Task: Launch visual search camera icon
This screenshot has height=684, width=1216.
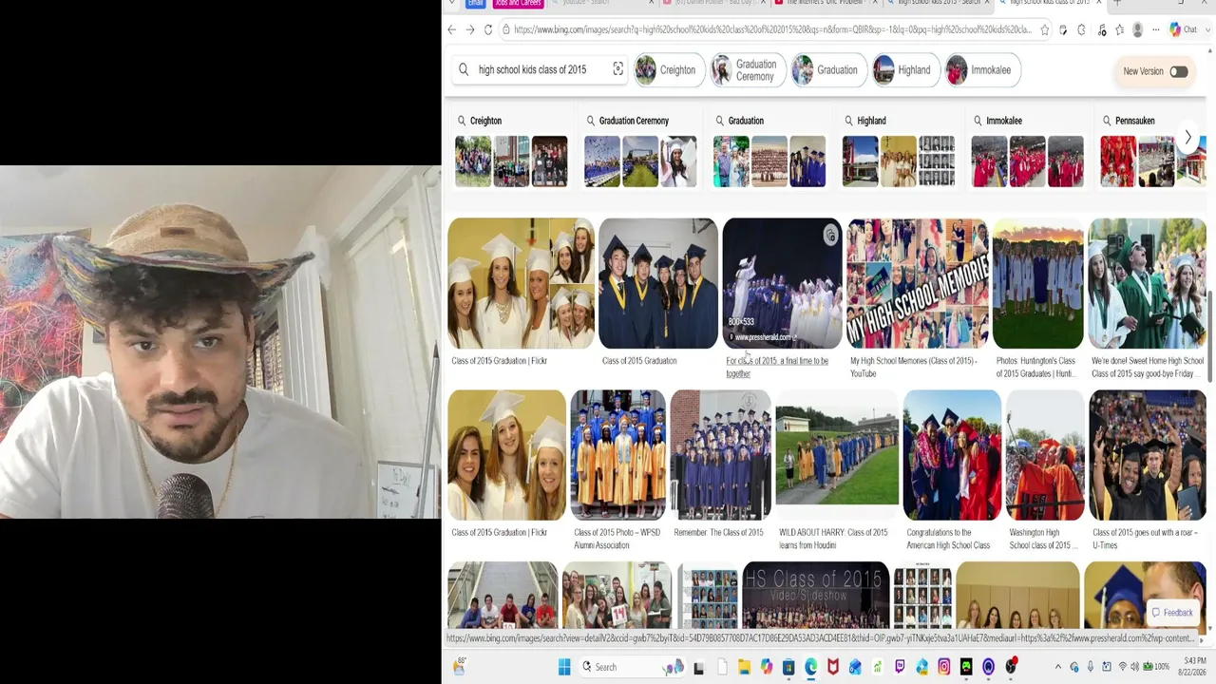Action: [x=617, y=69]
